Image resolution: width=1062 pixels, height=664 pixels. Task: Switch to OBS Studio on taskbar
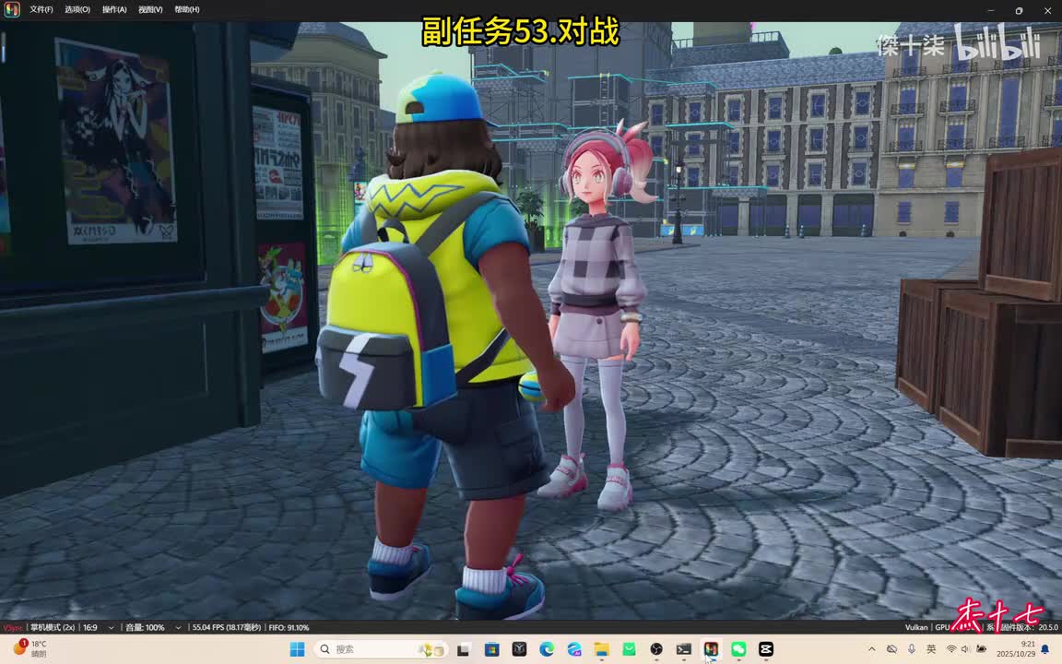point(656,649)
